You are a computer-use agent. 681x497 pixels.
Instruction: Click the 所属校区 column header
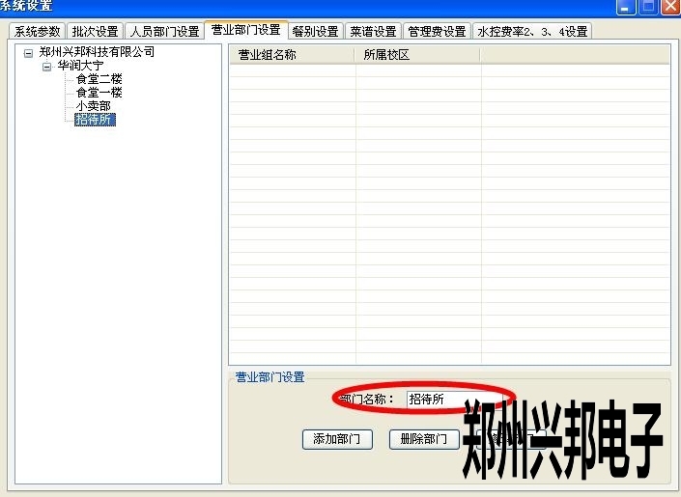pos(417,55)
